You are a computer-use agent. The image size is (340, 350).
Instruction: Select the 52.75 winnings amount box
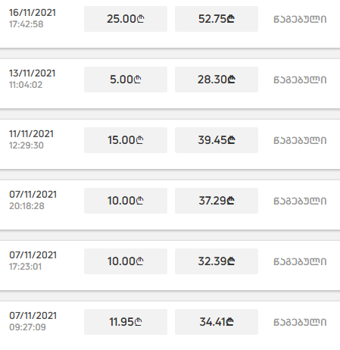[x=217, y=19]
